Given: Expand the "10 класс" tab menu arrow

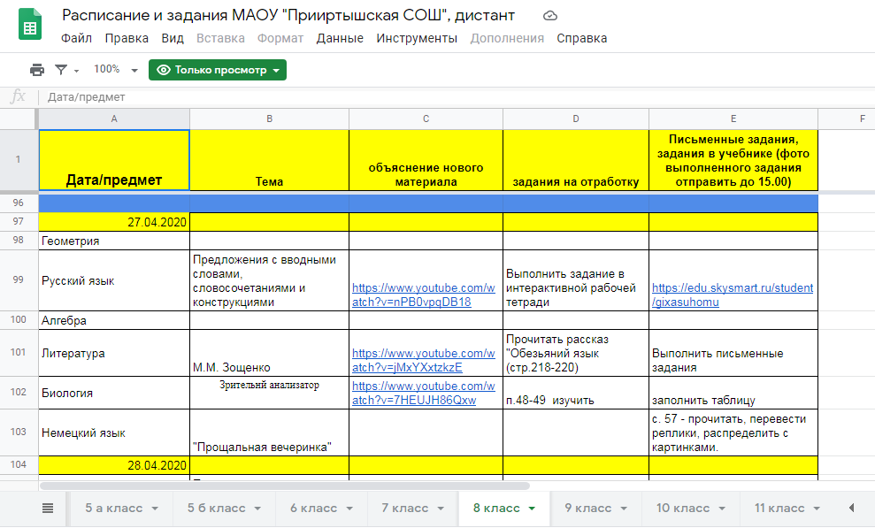Looking at the screenshot, I should pos(722,509).
